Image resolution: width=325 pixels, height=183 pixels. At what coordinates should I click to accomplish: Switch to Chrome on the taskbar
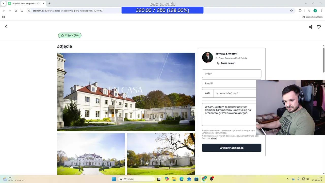pyautogui.click(x=204, y=179)
